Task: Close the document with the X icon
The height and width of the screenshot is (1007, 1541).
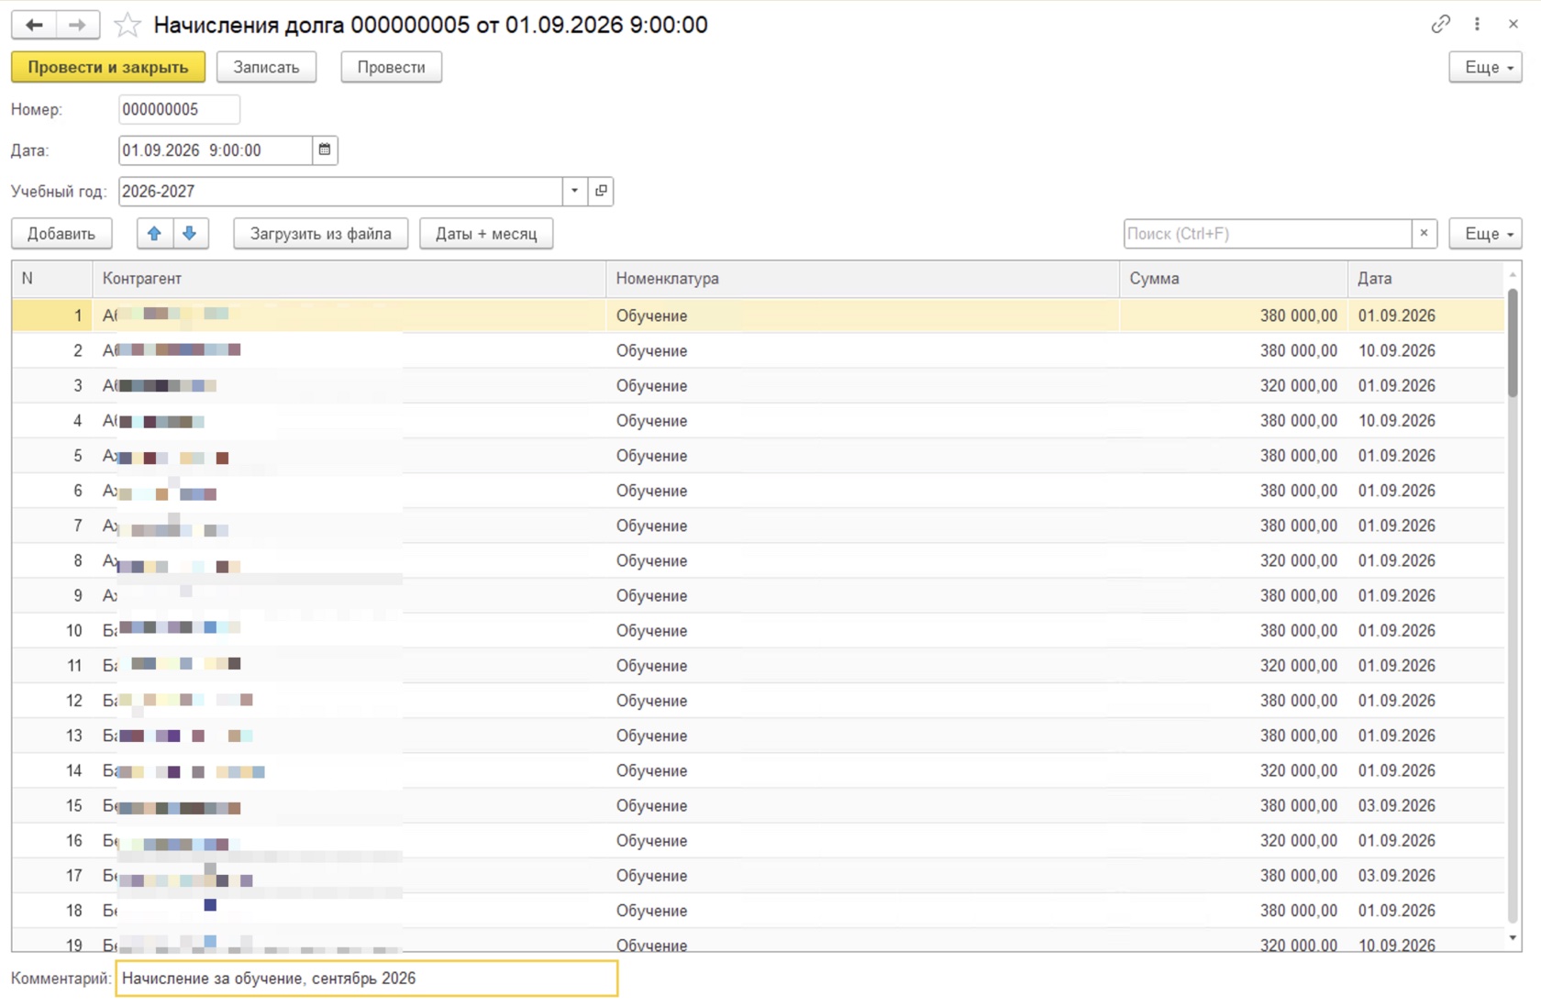Action: click(1513, 25)
